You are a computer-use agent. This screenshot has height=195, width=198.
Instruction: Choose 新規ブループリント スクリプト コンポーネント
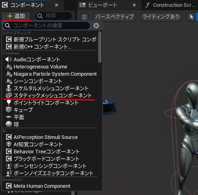[x=52, y=40]
